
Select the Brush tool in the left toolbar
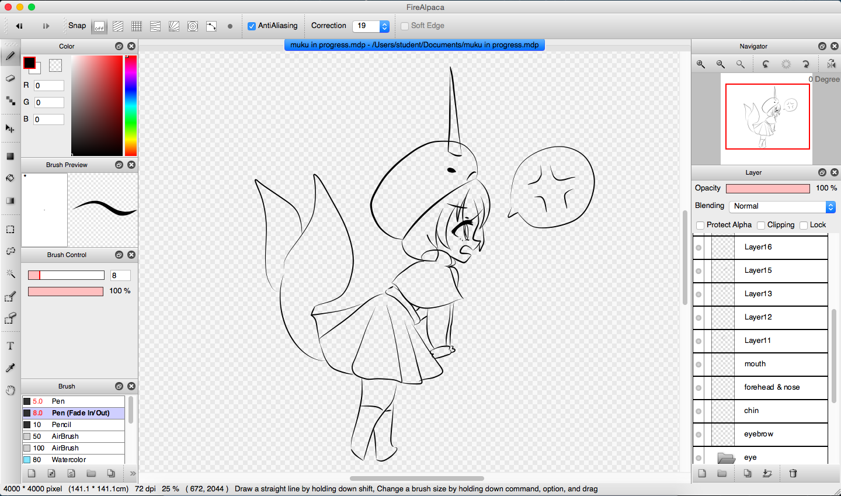(x=10, y=56)
